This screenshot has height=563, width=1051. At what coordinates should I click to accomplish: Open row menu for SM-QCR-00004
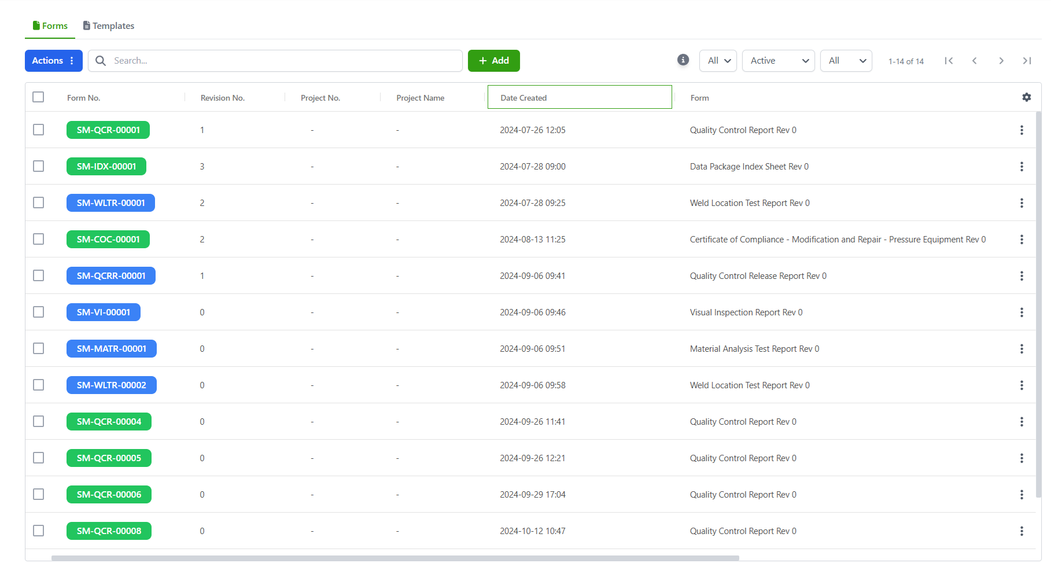click(1022, 422)
